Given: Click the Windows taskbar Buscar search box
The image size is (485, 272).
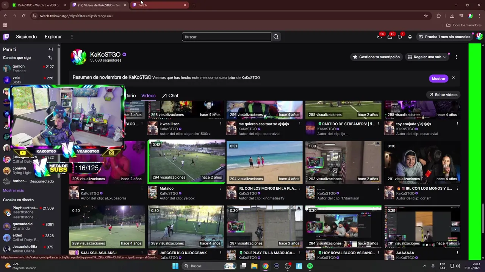Looking at the screenshot, I should [x=209, y=266].
